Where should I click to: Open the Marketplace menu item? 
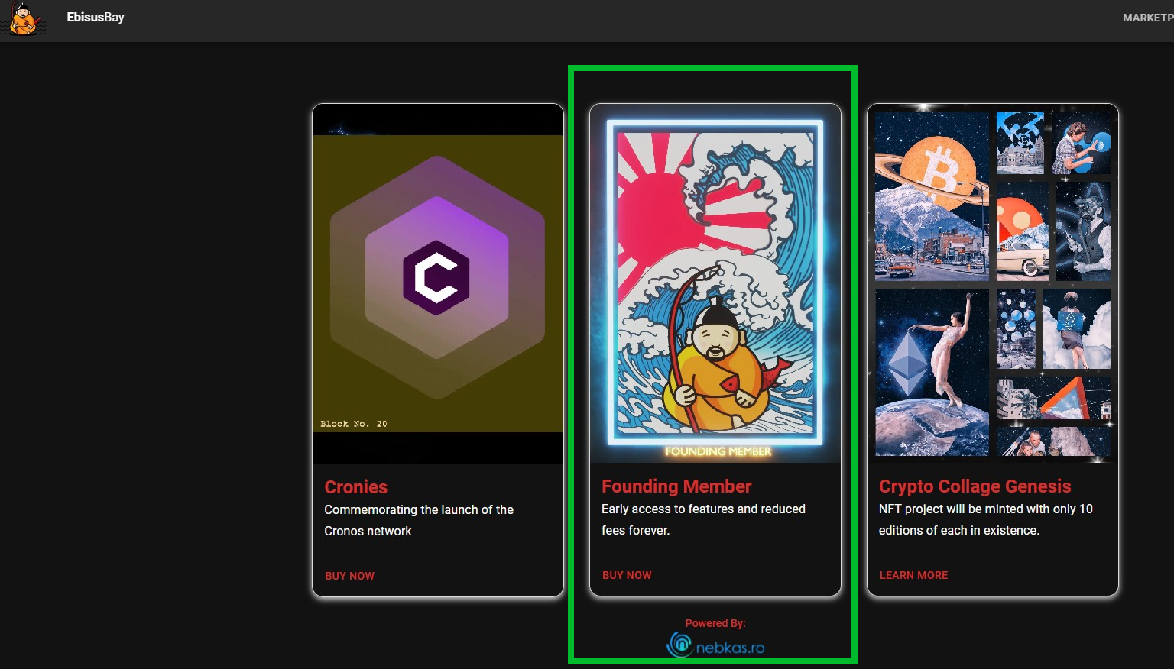[x=1148, y=18]
